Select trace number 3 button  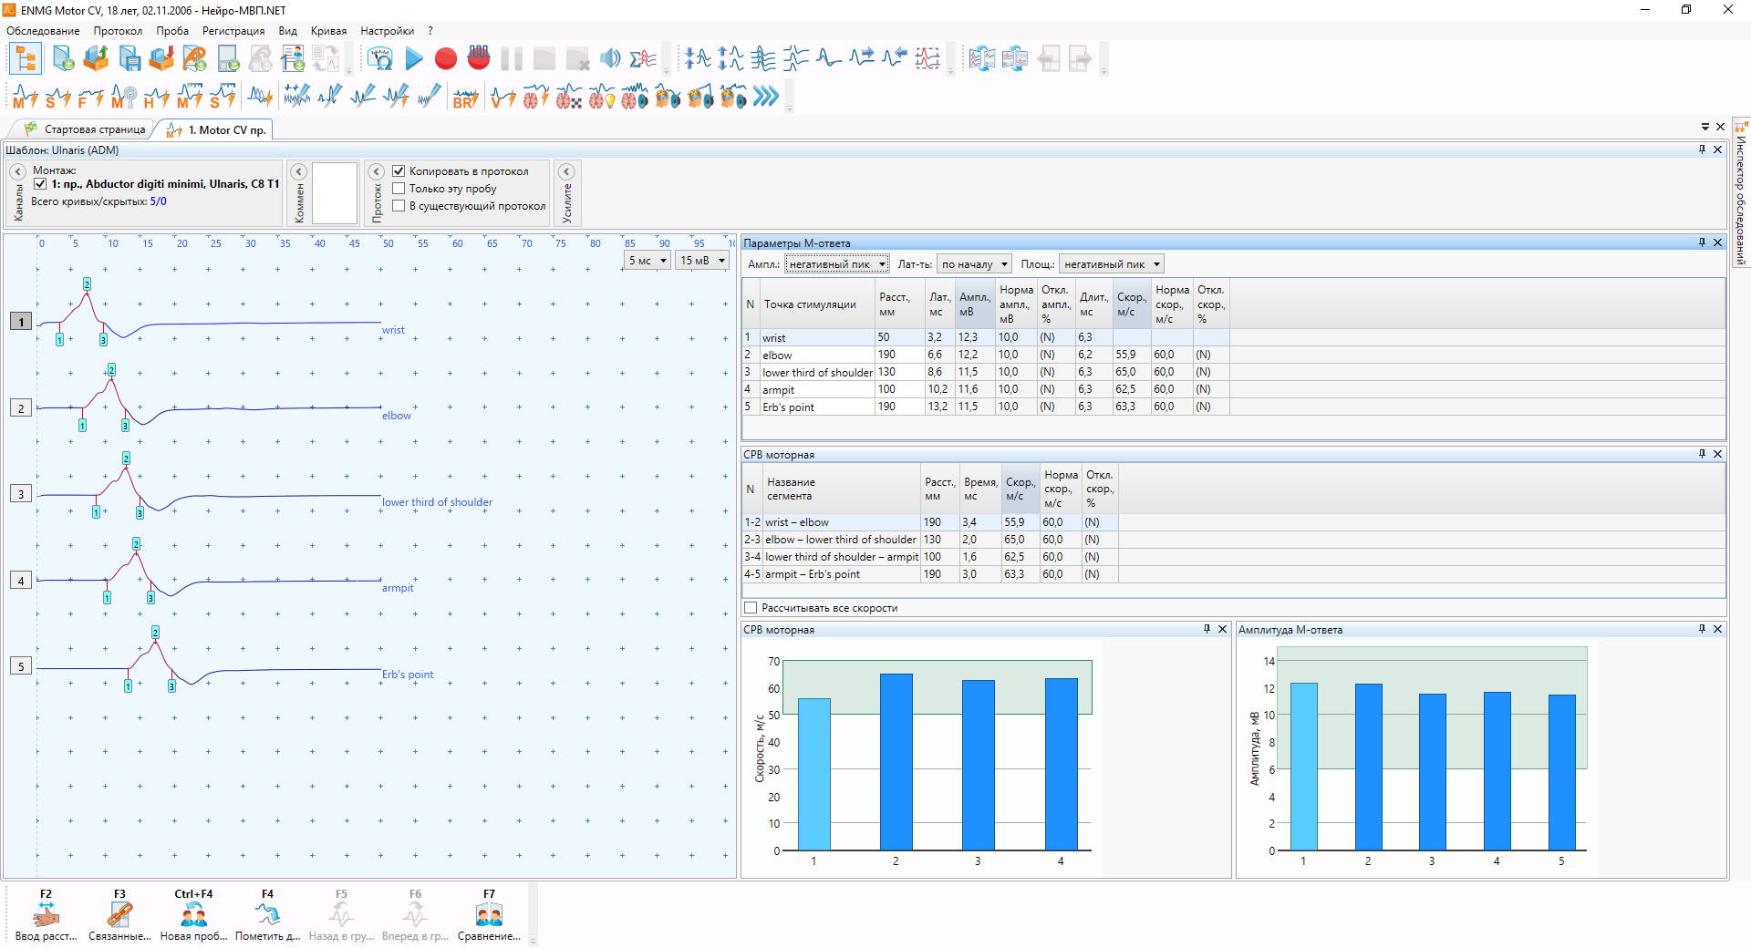tap(21, 494)
